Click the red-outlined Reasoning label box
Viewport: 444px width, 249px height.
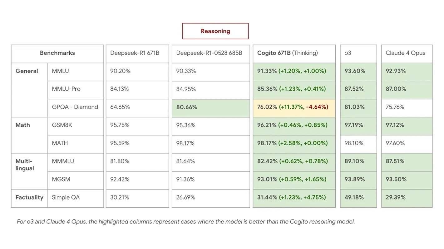click(215, 31)
